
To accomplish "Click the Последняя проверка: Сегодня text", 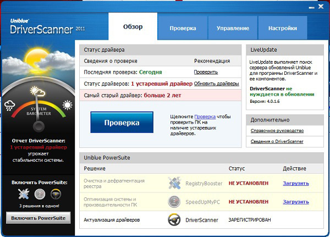I will click(x=123, y=72).
